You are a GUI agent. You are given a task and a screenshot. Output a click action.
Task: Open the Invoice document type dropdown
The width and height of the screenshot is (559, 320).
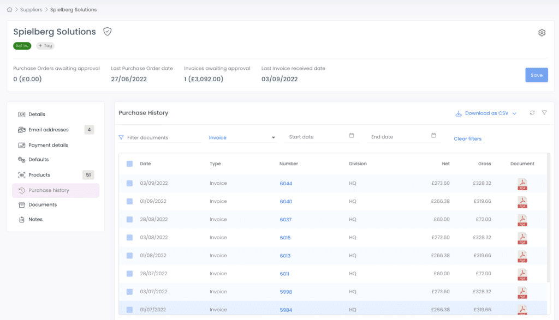[242, 137]
